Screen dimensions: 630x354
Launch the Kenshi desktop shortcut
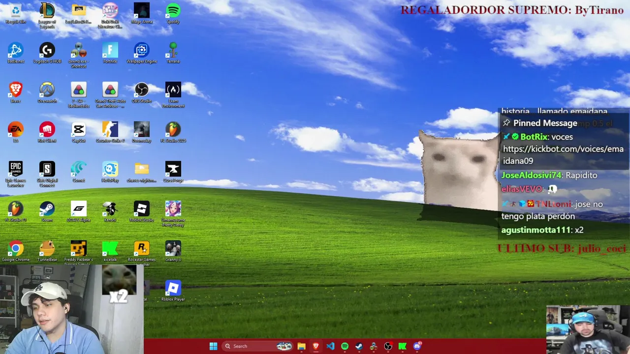(x=110, y=212)
